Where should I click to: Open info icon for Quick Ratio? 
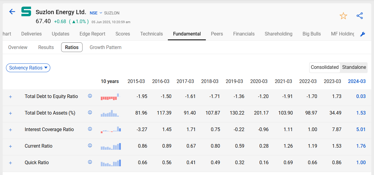(90, 162)
